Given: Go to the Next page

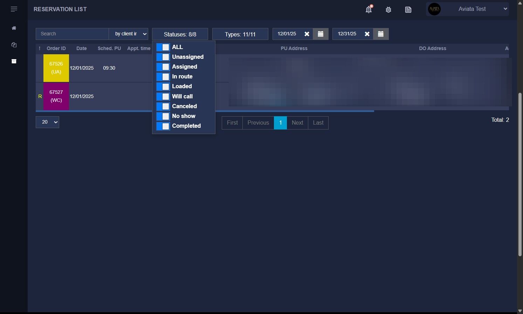Looking at the screenshot, I should tap(297, 123).
